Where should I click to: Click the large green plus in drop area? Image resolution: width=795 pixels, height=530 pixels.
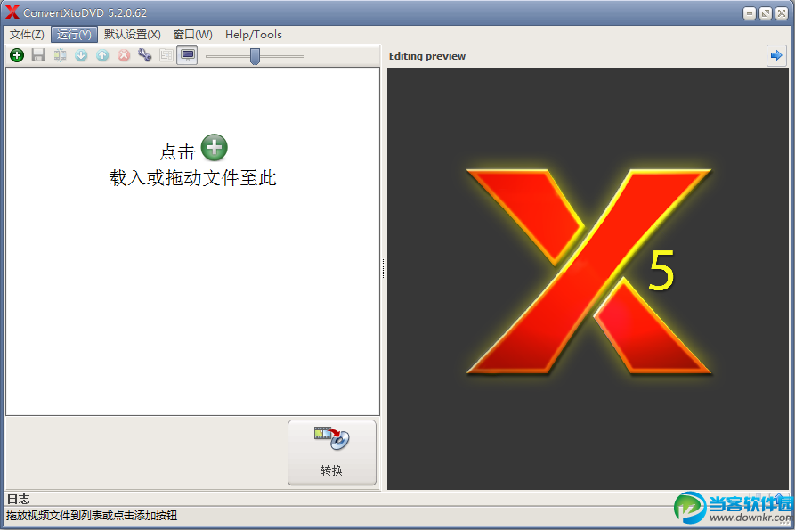tap(214, 148)
